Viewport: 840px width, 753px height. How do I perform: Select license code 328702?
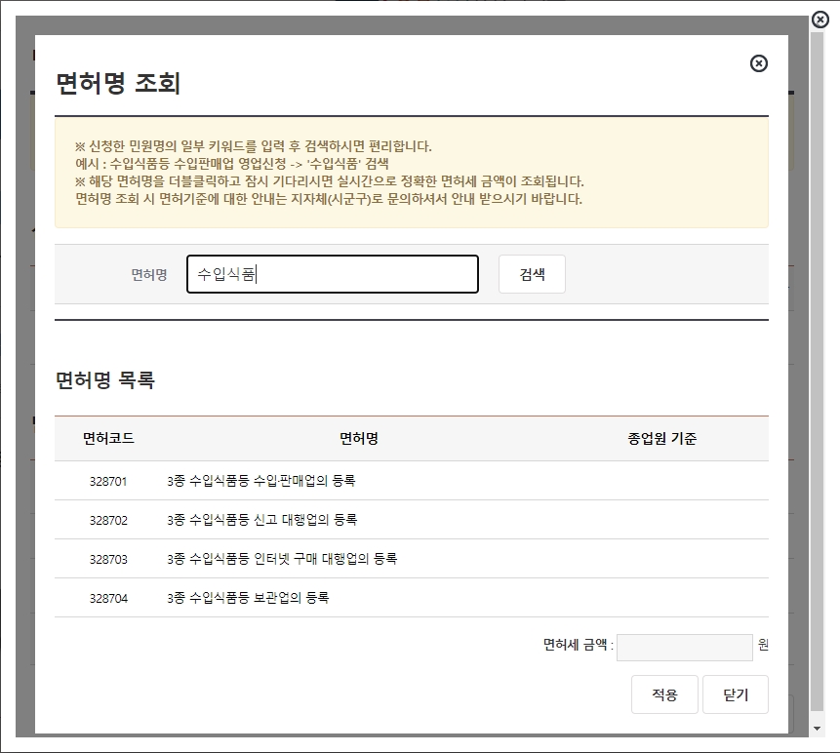[108, 520]
